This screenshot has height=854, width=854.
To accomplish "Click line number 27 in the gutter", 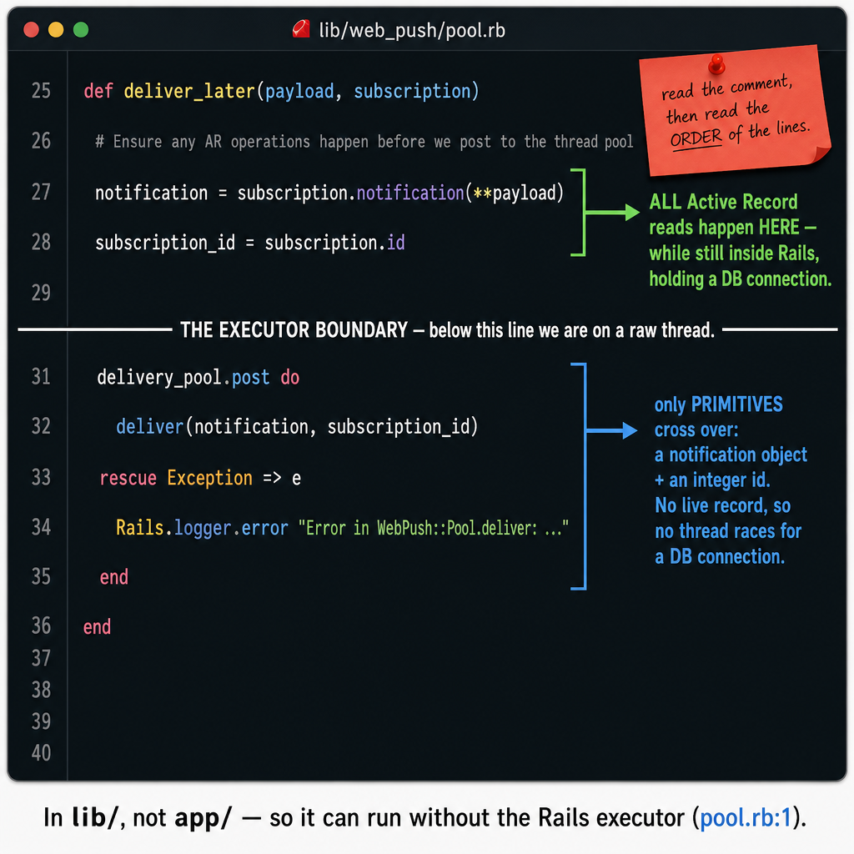I will click(x=42, y=192).
